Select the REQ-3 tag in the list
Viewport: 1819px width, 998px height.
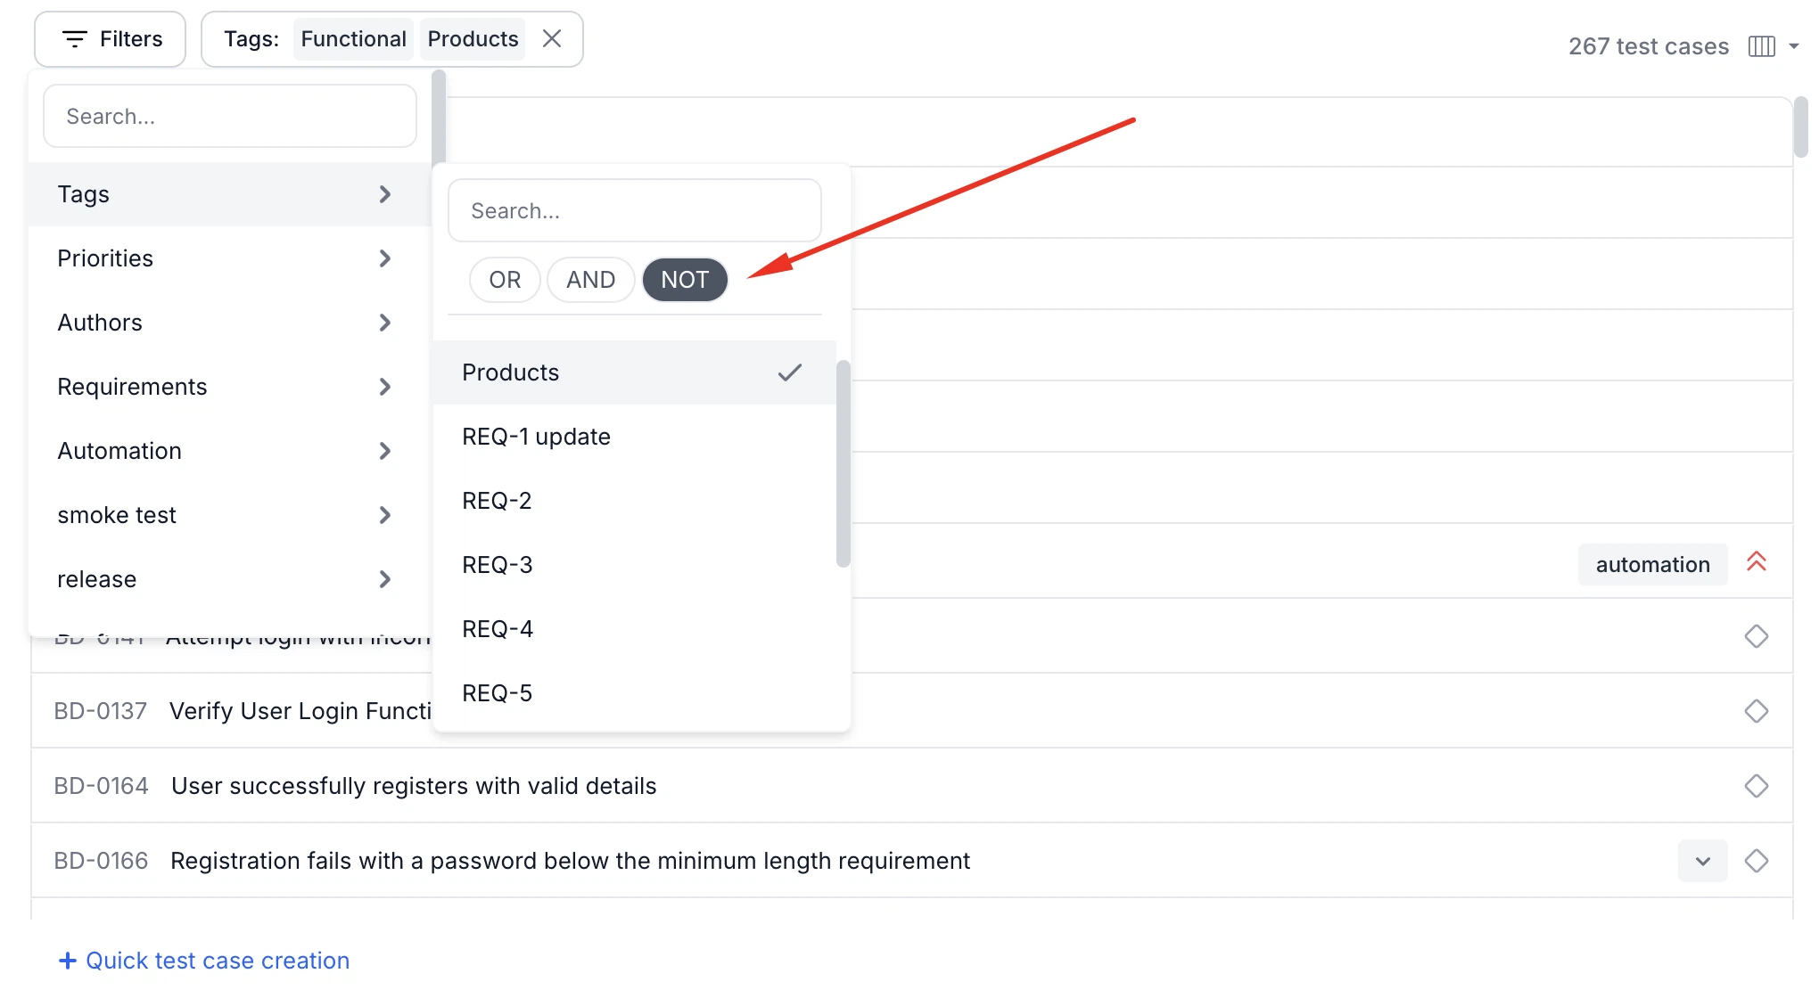(498, 564)
